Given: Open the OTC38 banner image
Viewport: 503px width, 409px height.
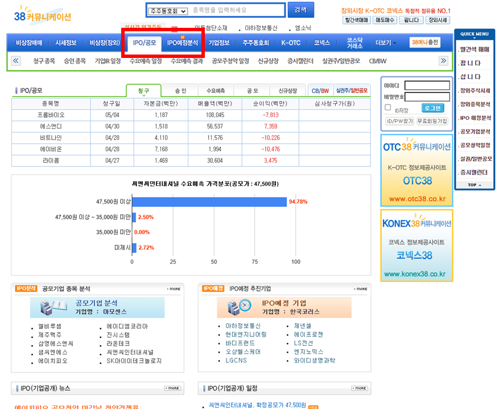Looking at the screenshot, I should click(417, 170).
